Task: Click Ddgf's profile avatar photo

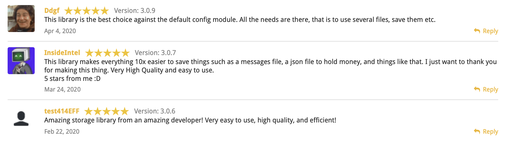Action: 21,19
